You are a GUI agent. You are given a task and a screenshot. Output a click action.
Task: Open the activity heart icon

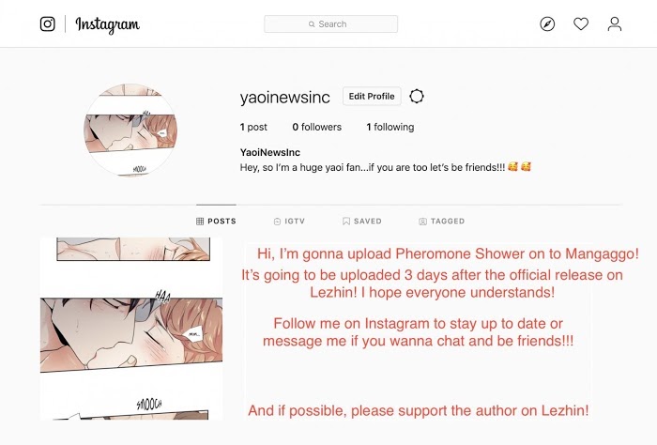(x=581, y=23)
